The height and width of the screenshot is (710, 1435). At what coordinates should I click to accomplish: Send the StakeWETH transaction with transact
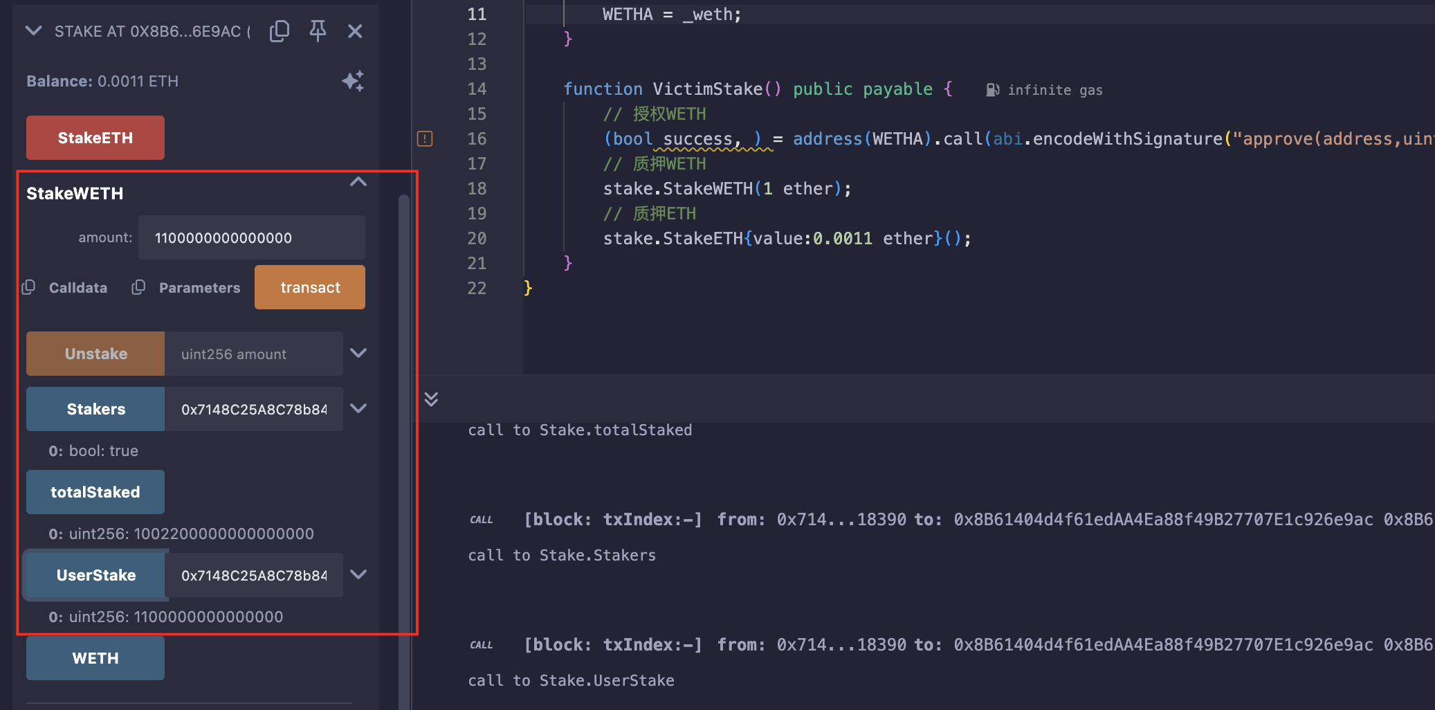[310, 287]
